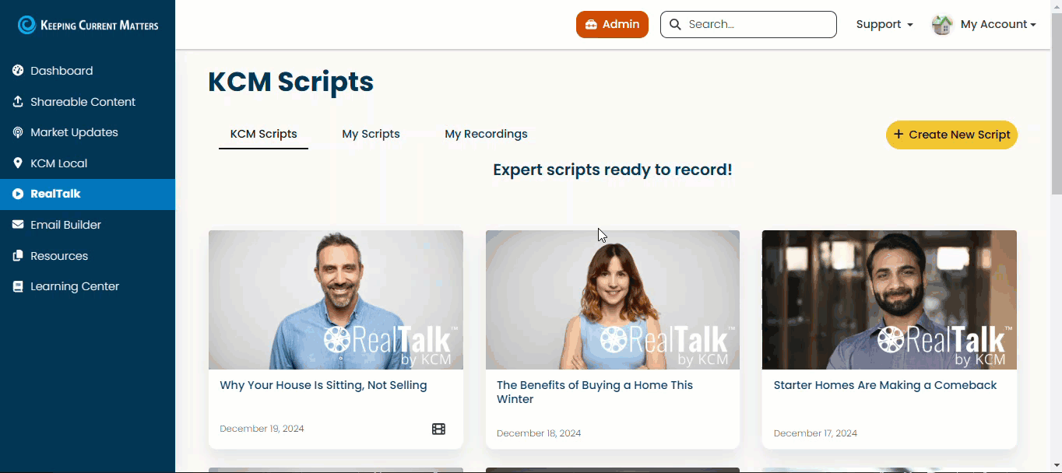Open Email Builder from sidebar

click(x=87, y=225)
